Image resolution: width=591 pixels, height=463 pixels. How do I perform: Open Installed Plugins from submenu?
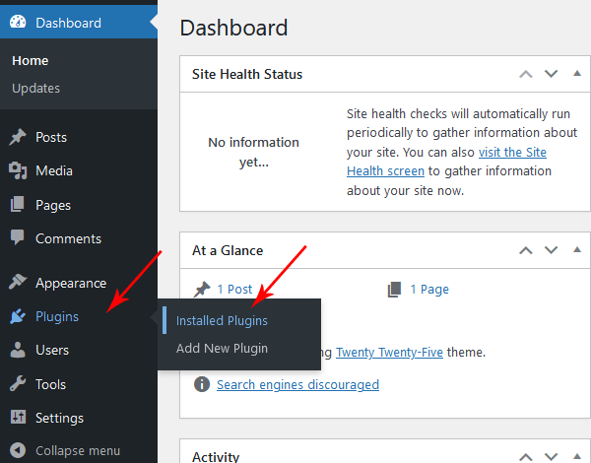click(222, 320)
